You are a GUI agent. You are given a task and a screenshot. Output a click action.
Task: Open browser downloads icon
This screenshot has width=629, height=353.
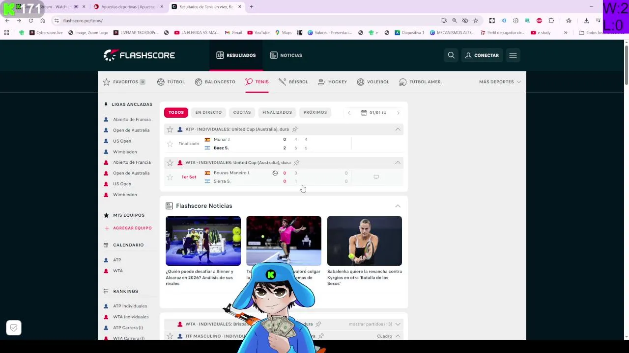click(586, 21)
